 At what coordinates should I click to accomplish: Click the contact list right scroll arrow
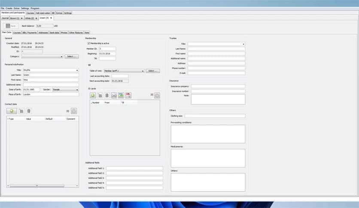click(77, 186)
